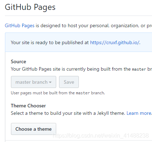
Task: Click the Save button next to branch selector
Action: pyautogui.click(x=69, y=82)
